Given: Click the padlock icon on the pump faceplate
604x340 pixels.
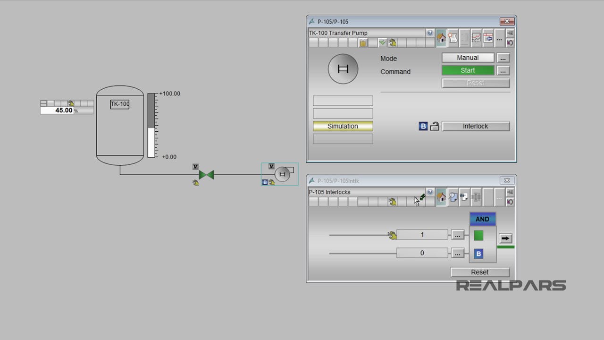Looking at the screenshot, I should pos(362,43).
